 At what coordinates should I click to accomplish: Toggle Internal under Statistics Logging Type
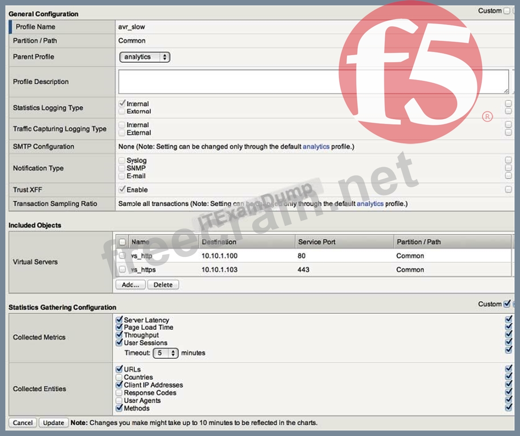tap(122, 104)
